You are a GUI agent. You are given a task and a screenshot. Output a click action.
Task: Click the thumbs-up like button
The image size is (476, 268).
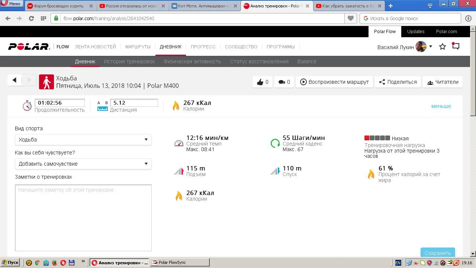pos(263,82)
